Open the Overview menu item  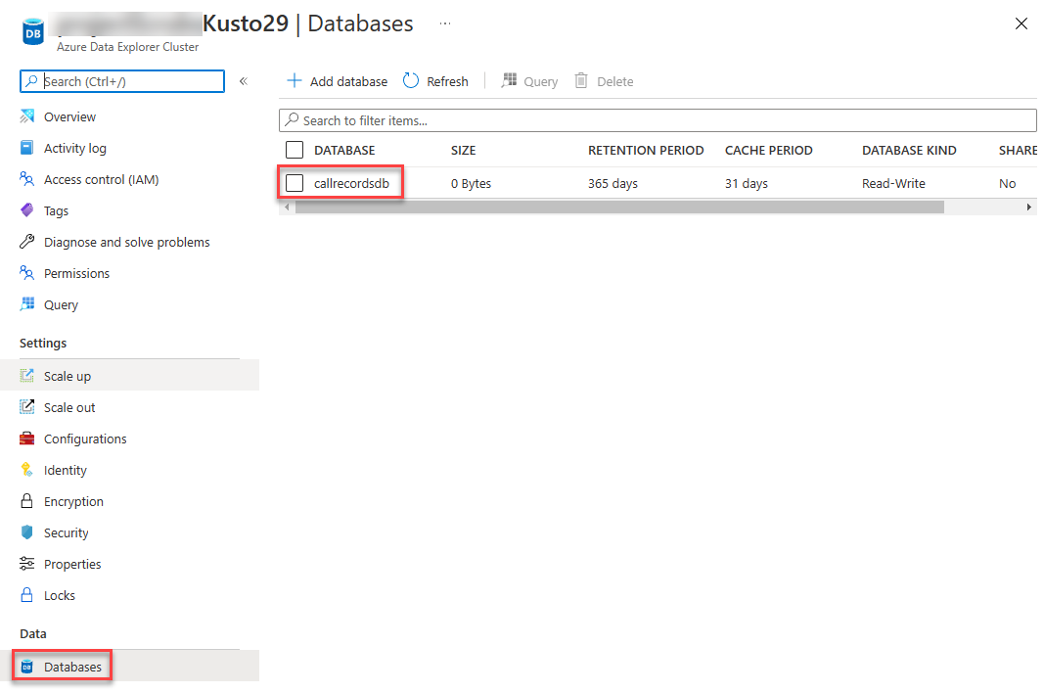click(x=69, y=116)
